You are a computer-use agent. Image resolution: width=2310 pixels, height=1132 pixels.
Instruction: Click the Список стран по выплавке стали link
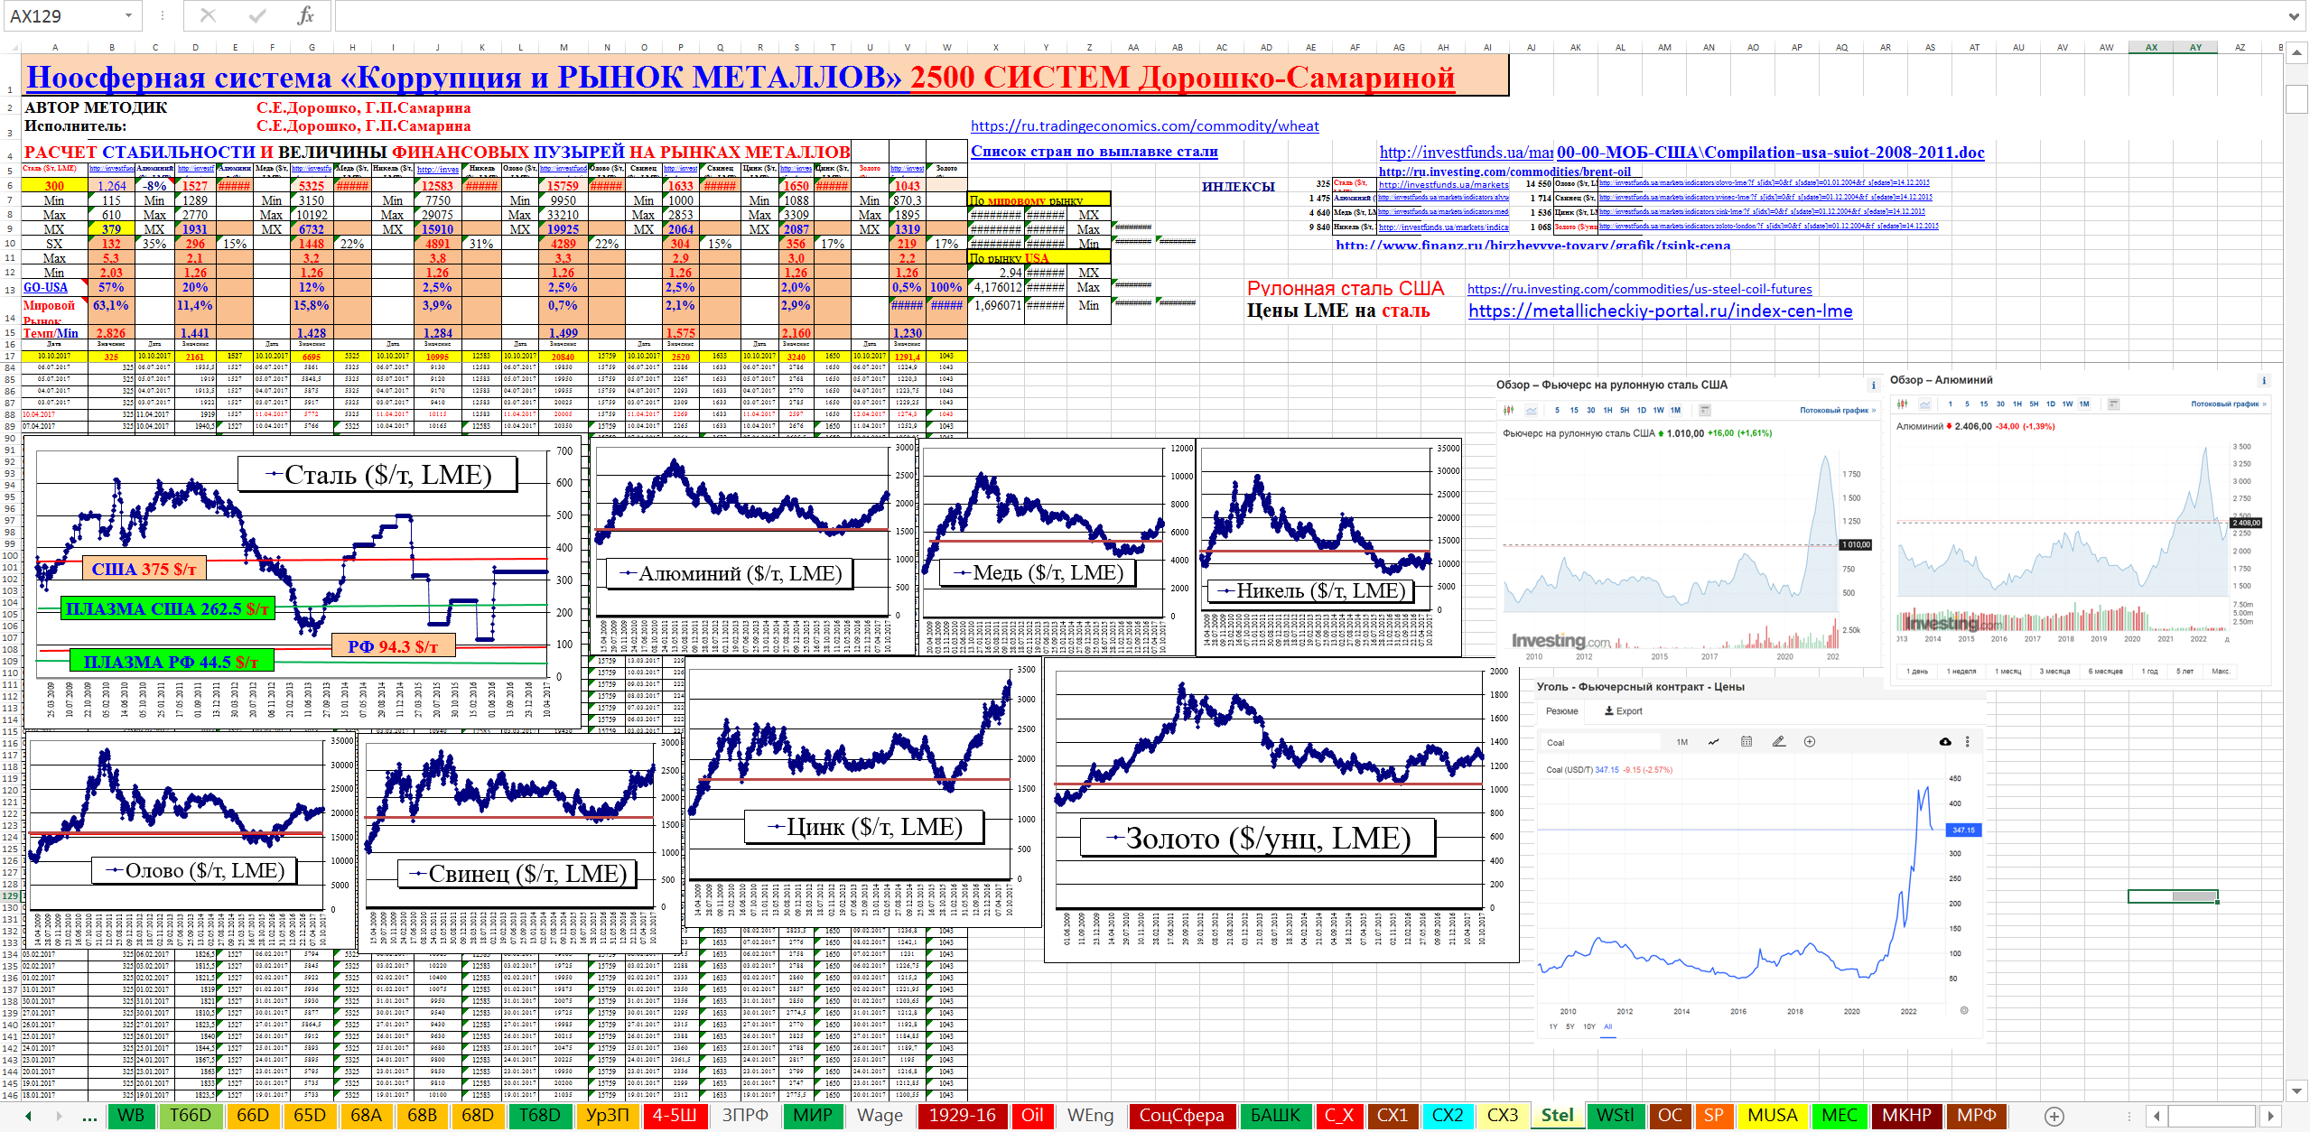(x=1094, y=152)
